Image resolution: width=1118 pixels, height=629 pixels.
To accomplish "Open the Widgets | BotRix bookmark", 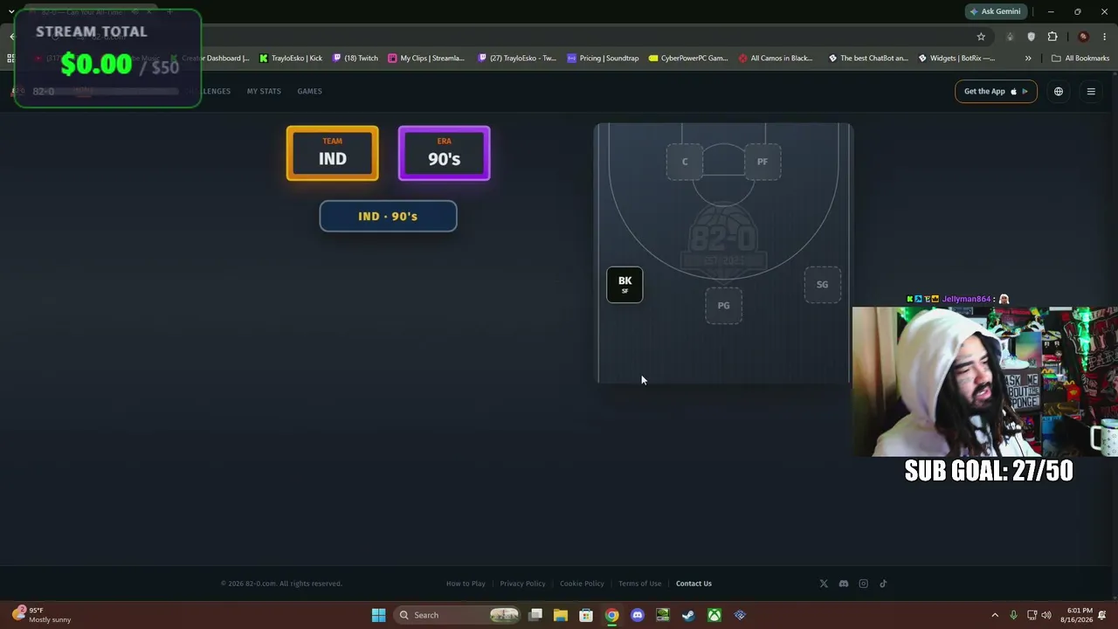I will point(956,59).
